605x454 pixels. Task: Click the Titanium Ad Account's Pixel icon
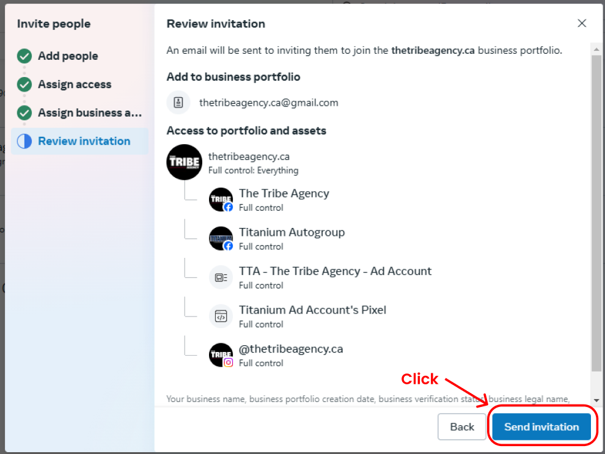[x=221, y=317]
